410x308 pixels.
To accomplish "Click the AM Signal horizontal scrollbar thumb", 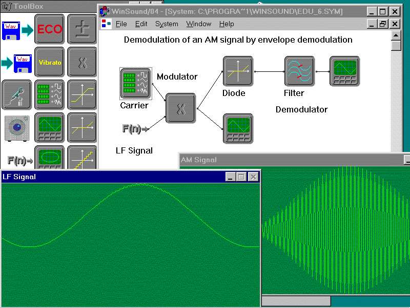I will coord(296,301).
